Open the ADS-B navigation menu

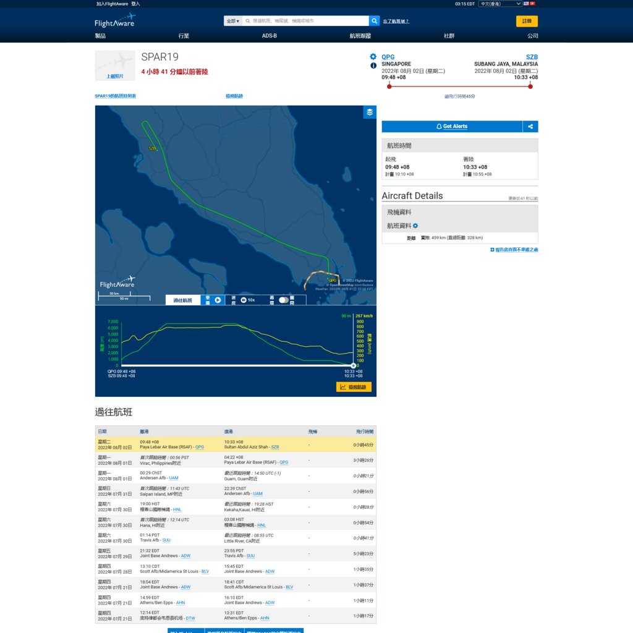[x=270, y=36]
